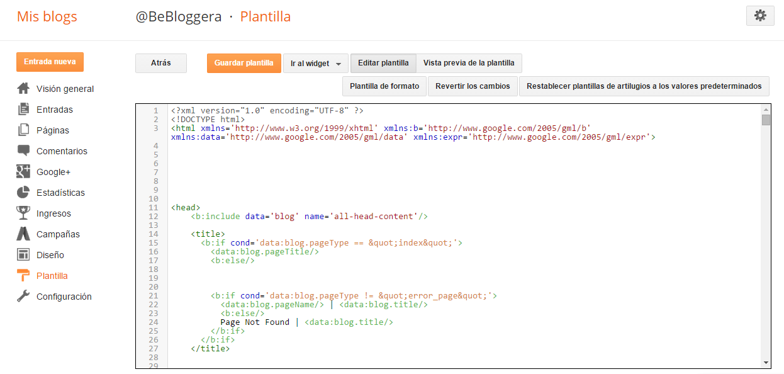Image resolution: width=784 pixels, height=374 pixels.
Task: Open the Google+ sidebar link
Action: pos(53,172)
